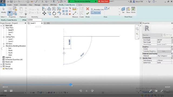The height and width of the screenshot is (97, 173).
Task: Open the File menu tab
Action: (x=3, y=5)
